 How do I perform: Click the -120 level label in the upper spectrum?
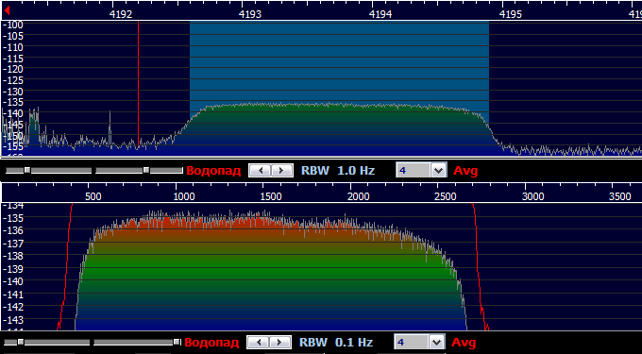[x=12, y=69]
